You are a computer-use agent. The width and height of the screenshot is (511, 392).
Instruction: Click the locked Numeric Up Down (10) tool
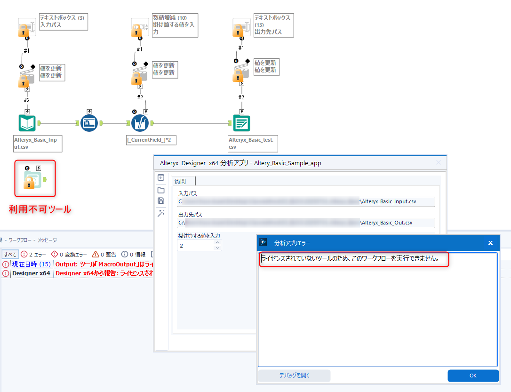coord(139,28)
